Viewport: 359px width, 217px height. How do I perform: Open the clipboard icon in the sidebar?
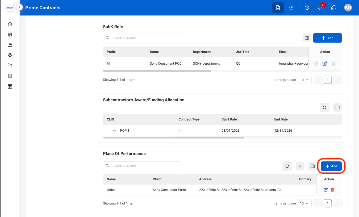pos(10,35)
